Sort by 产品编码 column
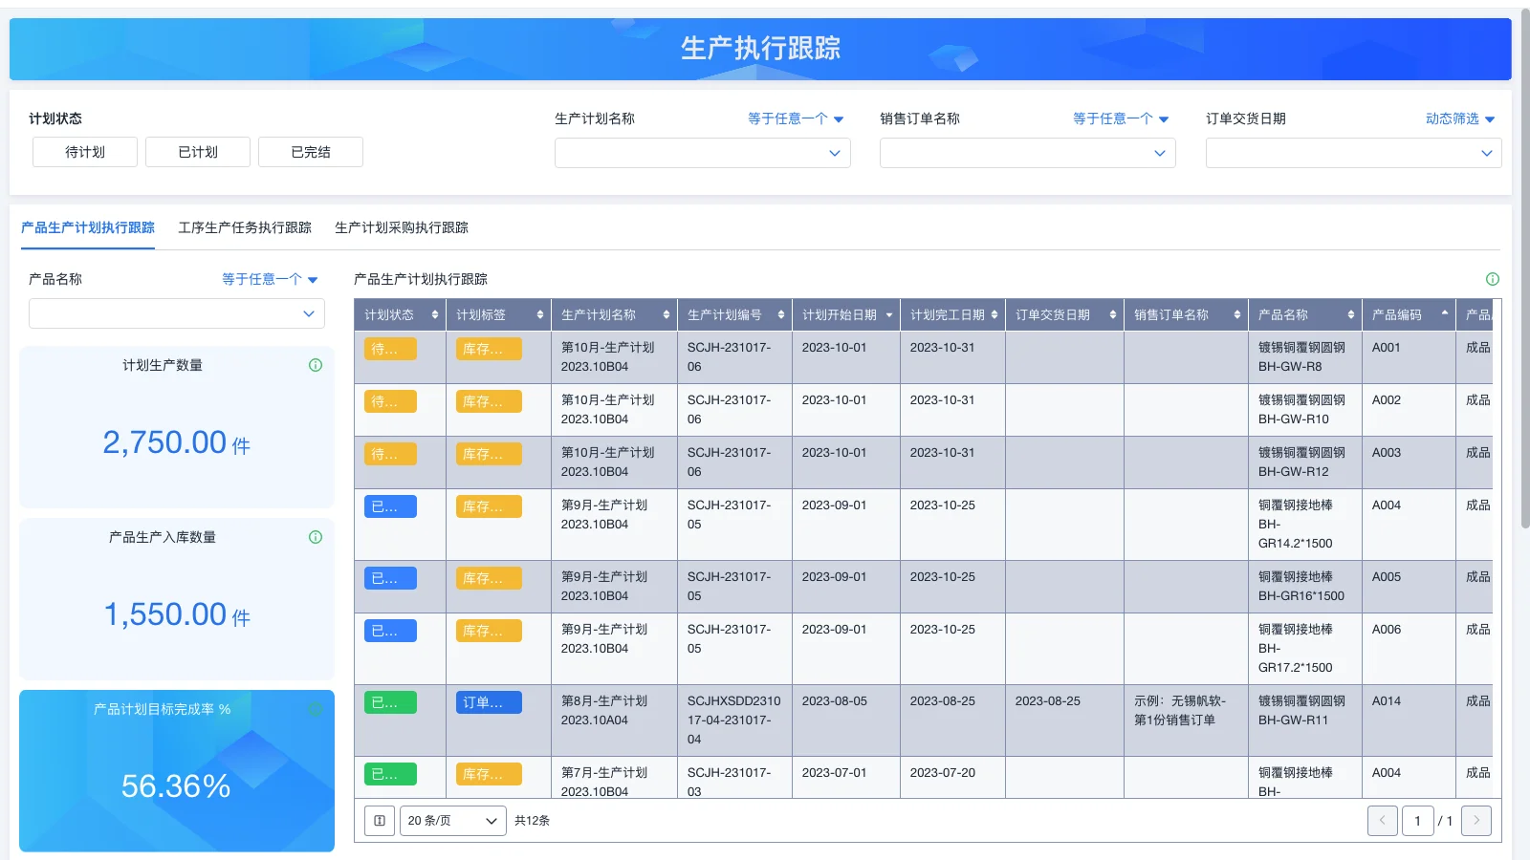 1445,314
